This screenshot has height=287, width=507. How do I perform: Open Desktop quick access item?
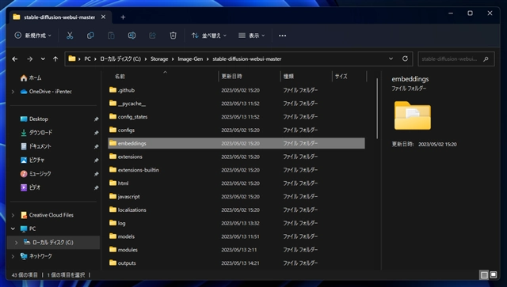tap(34, 119)
